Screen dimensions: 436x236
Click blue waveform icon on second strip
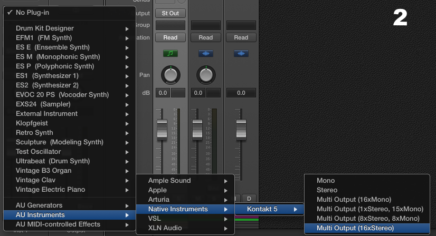[x=206, y=53]
